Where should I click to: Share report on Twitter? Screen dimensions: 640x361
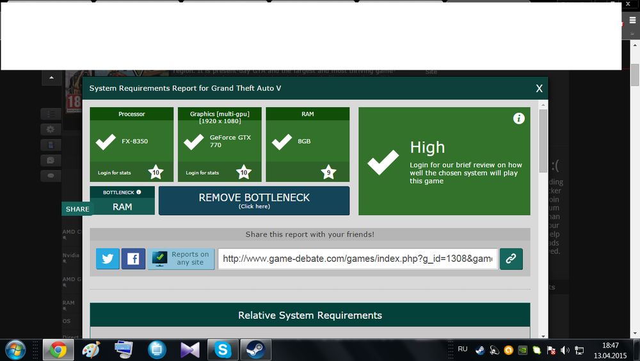(x=108, y=259)
